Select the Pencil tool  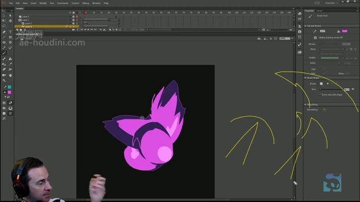[4, 48]
